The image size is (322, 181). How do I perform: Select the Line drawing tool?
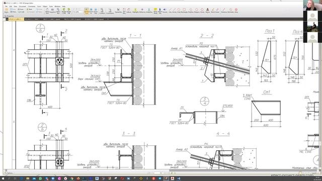point(170,11)
